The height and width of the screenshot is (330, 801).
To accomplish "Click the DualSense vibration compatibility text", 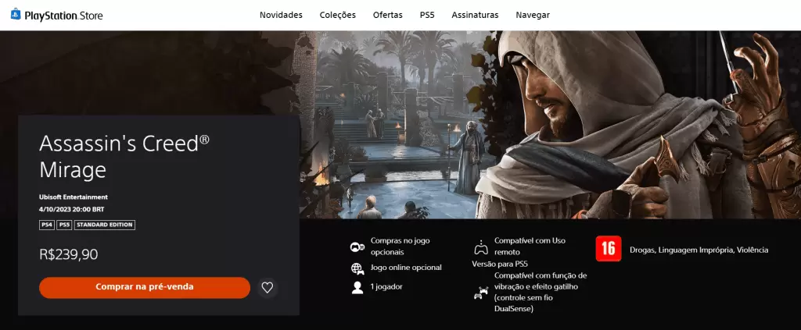I will click(541, 292).
